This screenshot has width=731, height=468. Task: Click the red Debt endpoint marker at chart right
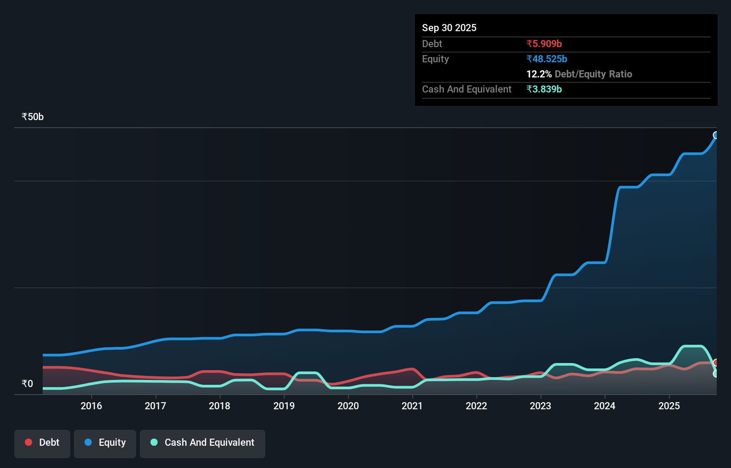coord(716,363)
